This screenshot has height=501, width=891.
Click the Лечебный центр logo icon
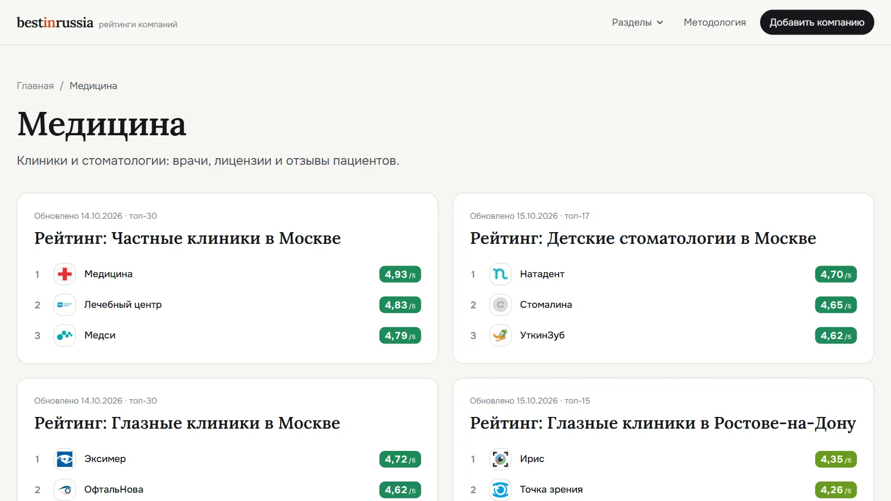65,304
